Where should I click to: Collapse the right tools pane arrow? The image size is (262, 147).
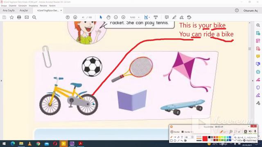(253, 81)
